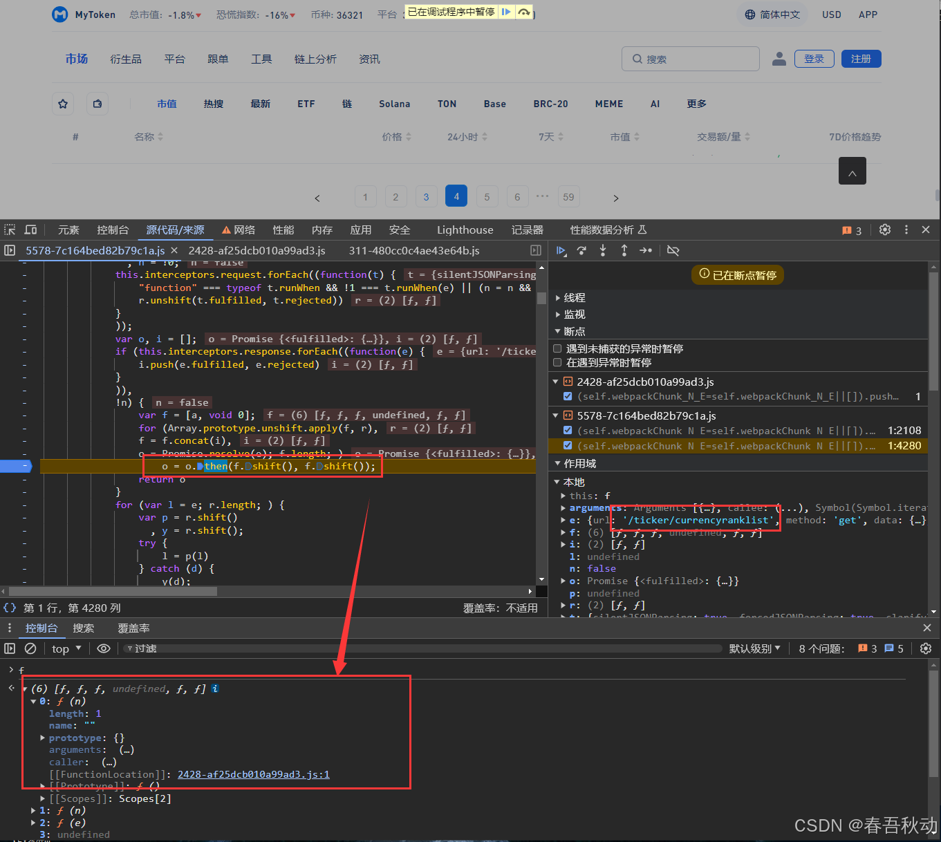Click Step into next function call
941x842 pixels.
[603, 250]
